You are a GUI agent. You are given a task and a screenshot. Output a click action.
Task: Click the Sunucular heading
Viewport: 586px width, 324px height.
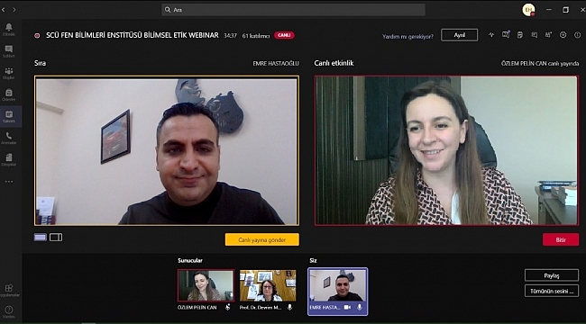[x=190, y=260]
